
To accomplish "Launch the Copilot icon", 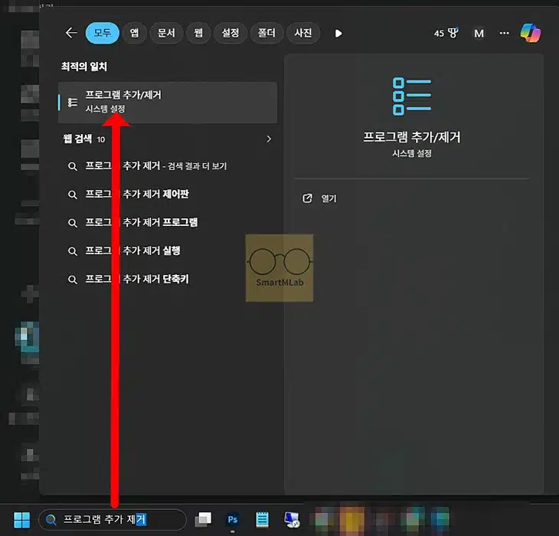I will point(531,33).
